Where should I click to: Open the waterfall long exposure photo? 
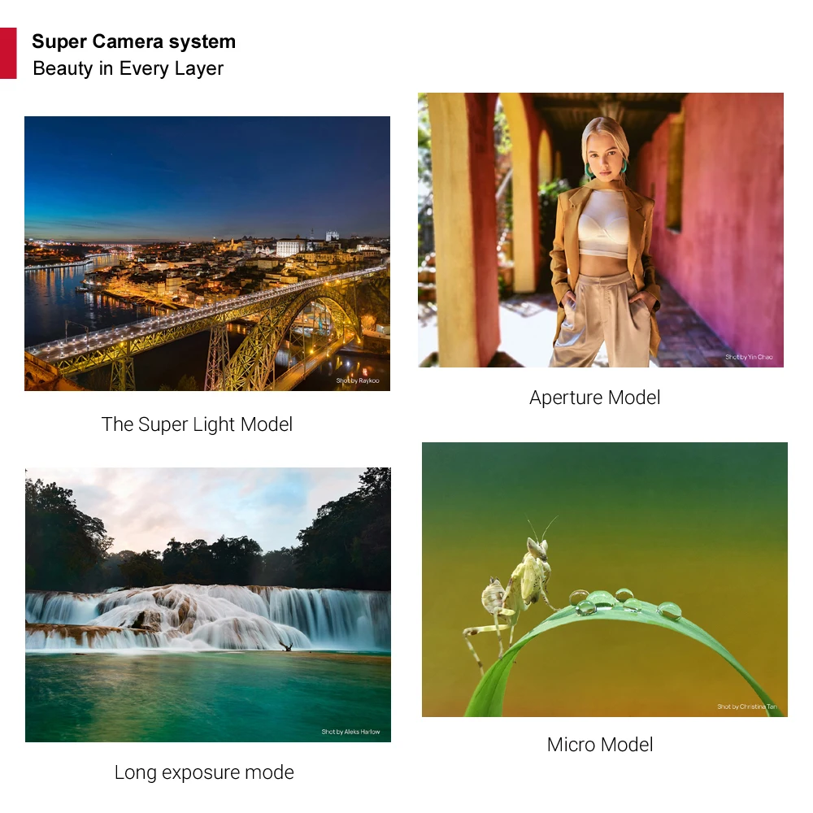208,605
